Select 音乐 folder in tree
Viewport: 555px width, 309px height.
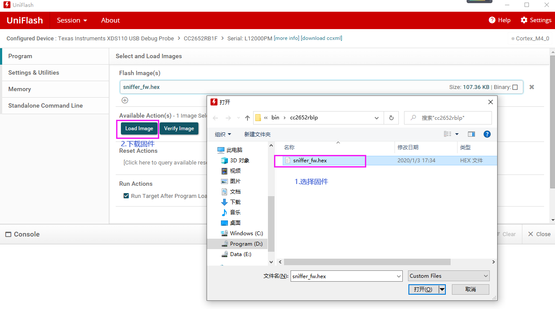point(235,213)
